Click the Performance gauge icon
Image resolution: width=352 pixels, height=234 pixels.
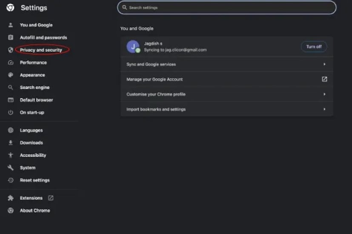click(11, 62)
